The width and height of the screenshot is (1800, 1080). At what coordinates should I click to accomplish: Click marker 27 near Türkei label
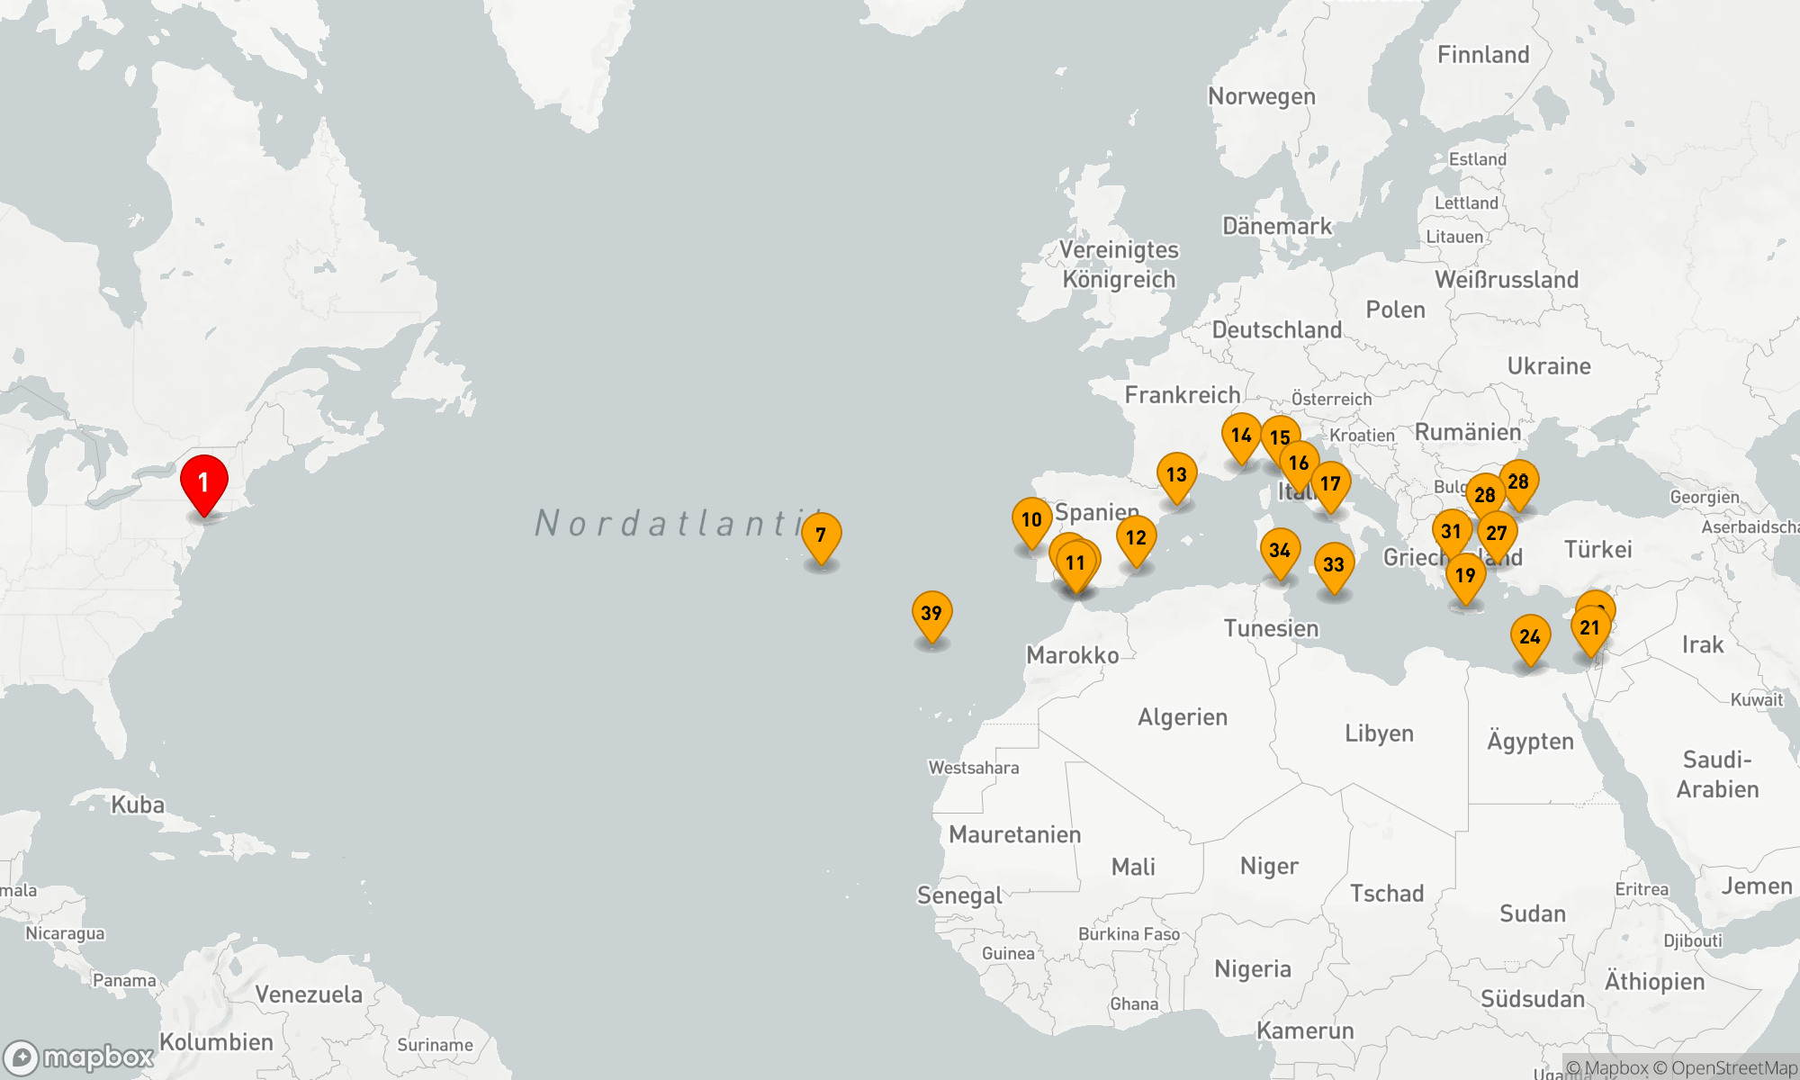[x=1497, y=534]
